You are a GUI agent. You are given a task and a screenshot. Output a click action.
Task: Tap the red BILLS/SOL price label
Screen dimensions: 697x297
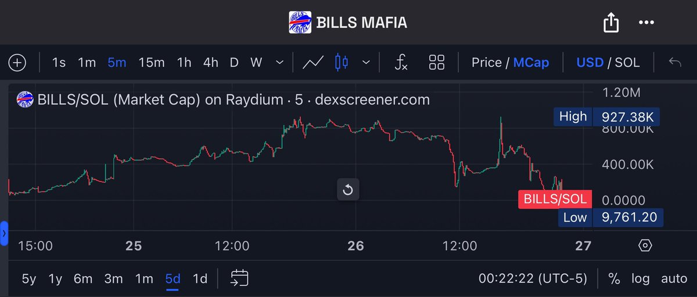555,199
